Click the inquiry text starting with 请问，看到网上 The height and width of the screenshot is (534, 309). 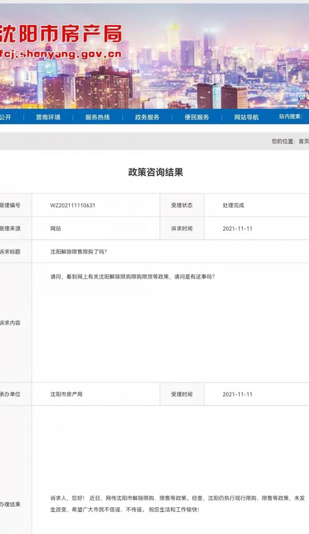point(132,277)
